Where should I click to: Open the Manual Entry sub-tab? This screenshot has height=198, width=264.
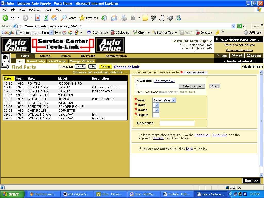(x=36, y=61)
